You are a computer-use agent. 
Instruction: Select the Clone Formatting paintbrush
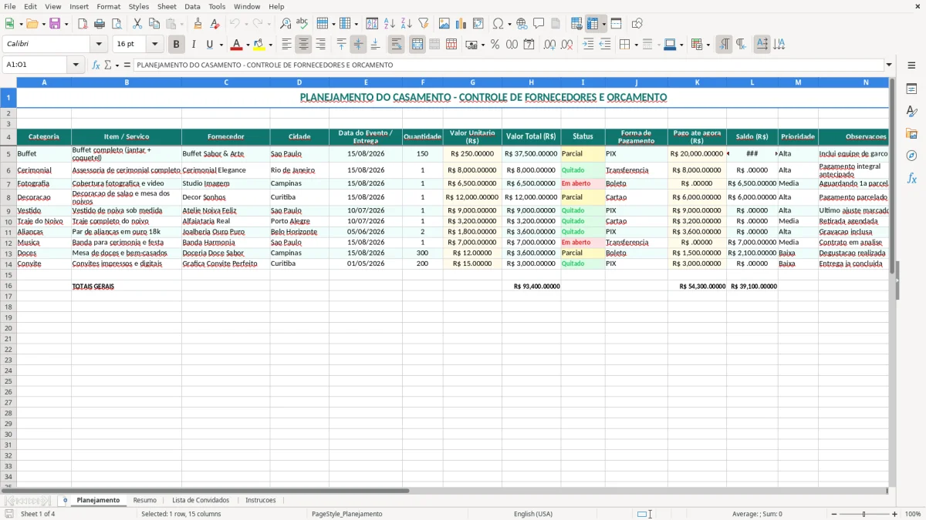coord(198,24)
